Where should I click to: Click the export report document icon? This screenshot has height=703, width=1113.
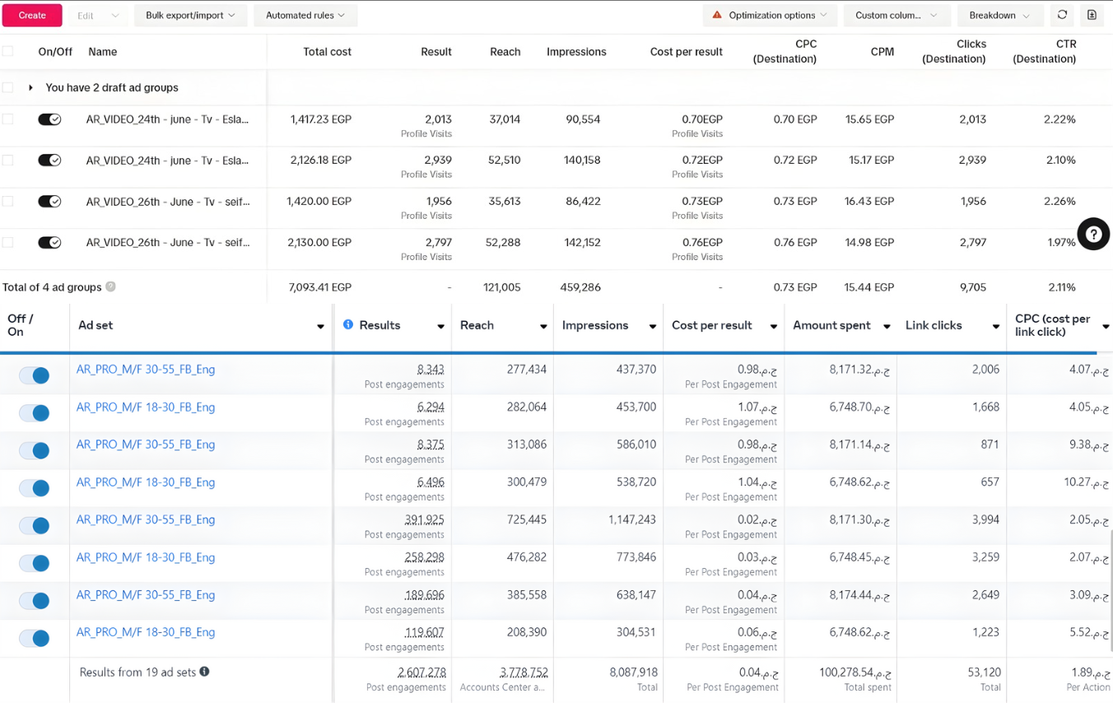point(1092,15)
